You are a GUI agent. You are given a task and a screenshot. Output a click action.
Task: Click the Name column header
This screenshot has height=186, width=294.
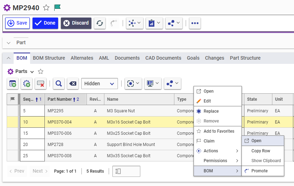pyautogui.click(x=139, y=99)
